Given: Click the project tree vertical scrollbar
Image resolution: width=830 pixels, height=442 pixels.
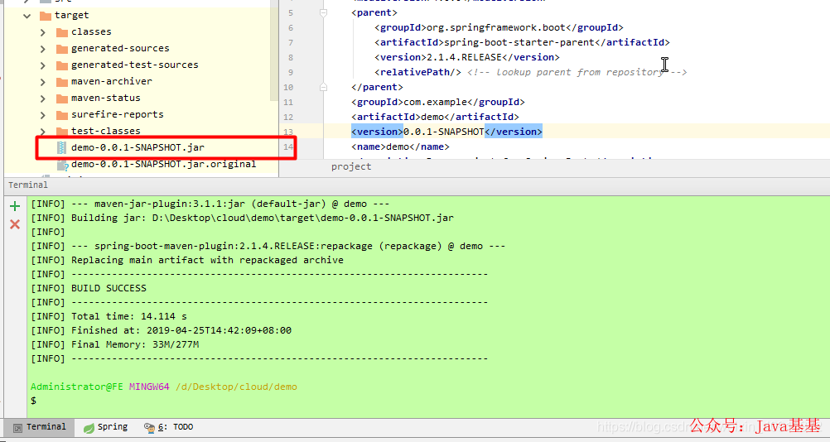Looking at the screenshot, I should tap(273, 50).
